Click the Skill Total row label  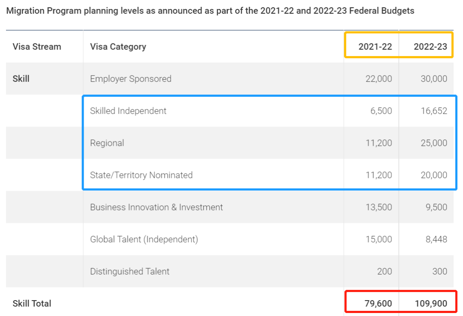click(32, 303)
